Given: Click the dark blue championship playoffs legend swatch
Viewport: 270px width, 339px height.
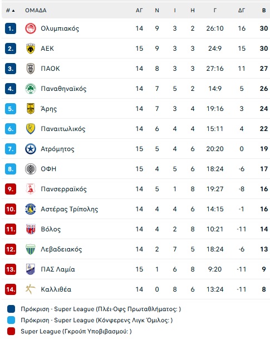Looking at the screenshot, I should [11, 309].
